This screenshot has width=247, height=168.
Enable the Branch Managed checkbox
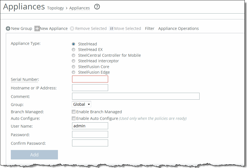click(73, 112)
